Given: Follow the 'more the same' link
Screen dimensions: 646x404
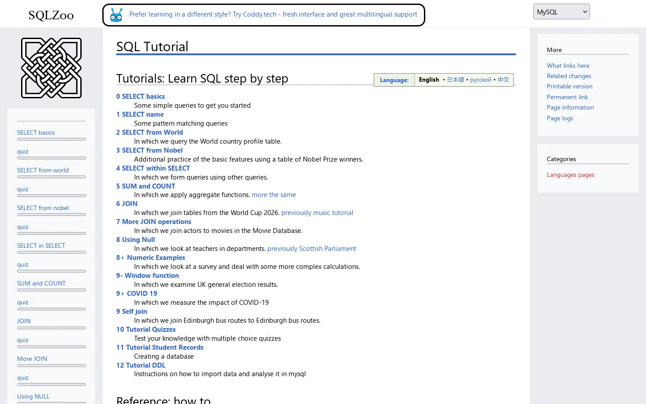Looking at the screenshot, I should pos(274,195).
